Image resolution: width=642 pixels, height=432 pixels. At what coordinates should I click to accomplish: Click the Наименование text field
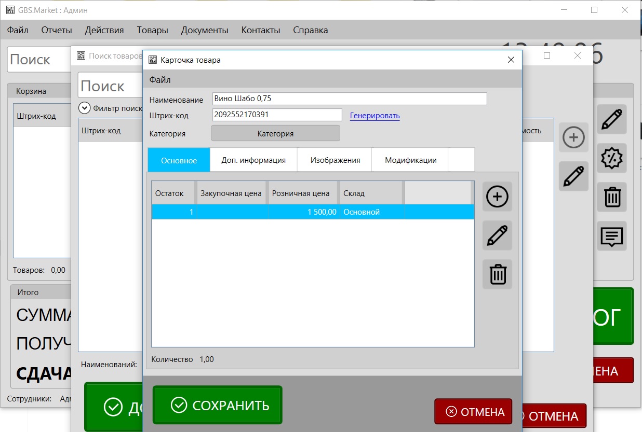coord(349,99)
